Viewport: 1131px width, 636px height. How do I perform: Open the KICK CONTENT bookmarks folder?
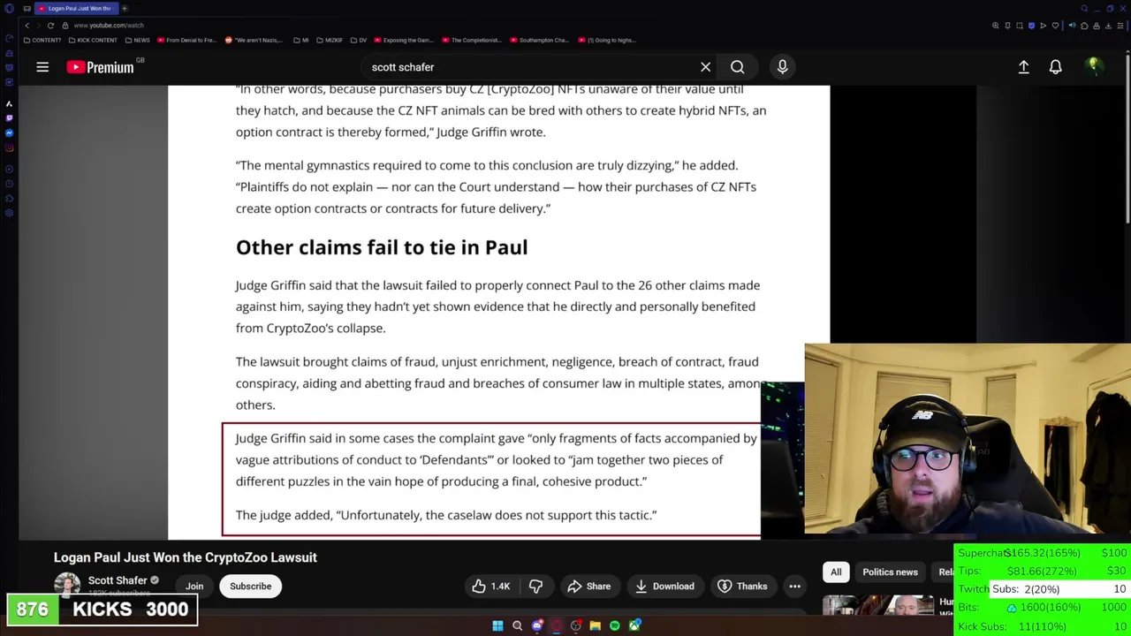click(93, 40)
